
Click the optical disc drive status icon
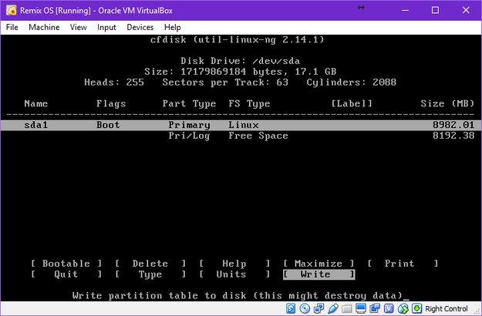[305, 308]
